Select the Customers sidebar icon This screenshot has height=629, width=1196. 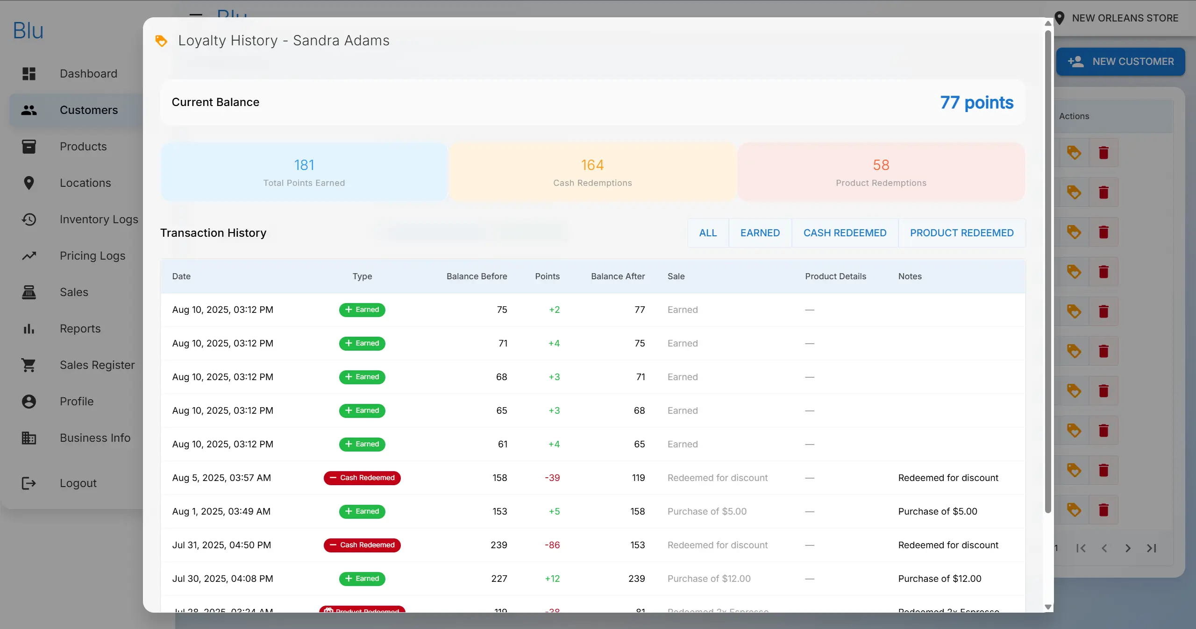click(29, 110)
